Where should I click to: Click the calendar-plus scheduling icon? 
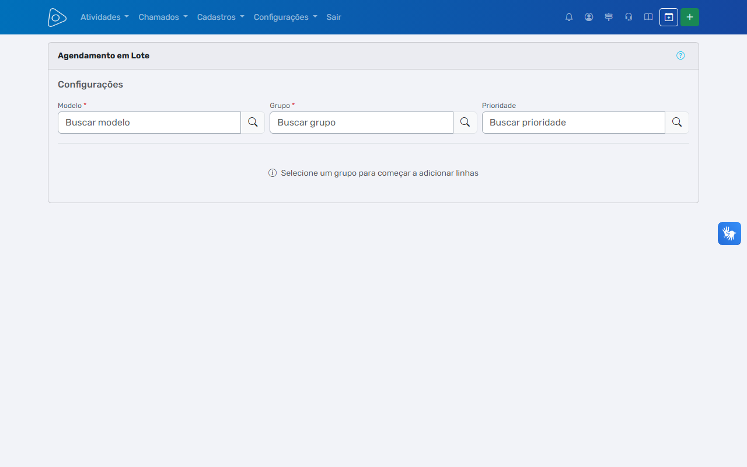(669, 18)
